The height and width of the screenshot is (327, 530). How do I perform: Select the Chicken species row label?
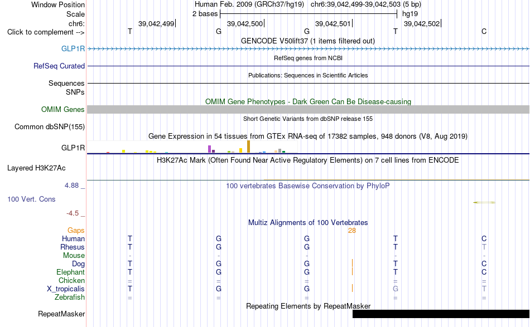[x=71, y=280]
